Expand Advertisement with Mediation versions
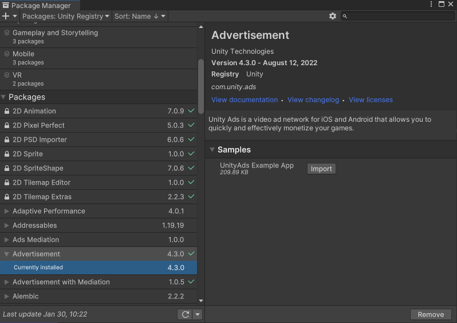 [6, 282]
